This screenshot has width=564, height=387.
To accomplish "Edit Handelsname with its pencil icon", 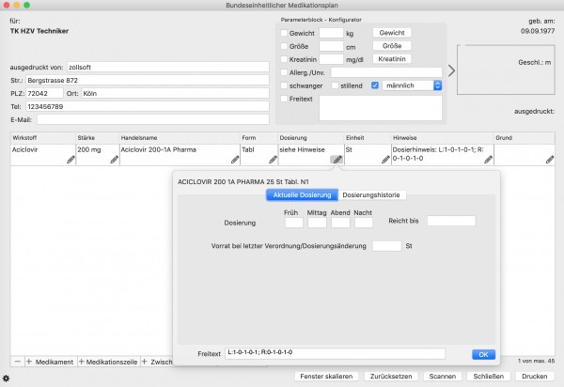I will pos(235,160).
